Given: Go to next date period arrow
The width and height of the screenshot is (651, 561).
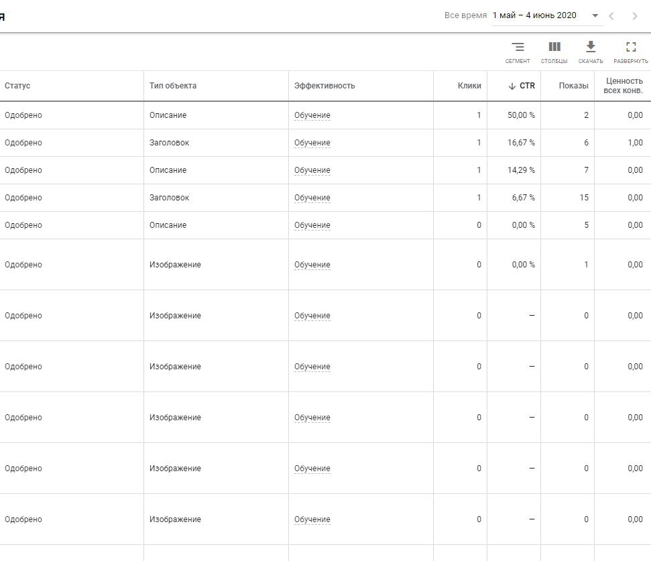Looking at the screenshot, I should 634,16.
